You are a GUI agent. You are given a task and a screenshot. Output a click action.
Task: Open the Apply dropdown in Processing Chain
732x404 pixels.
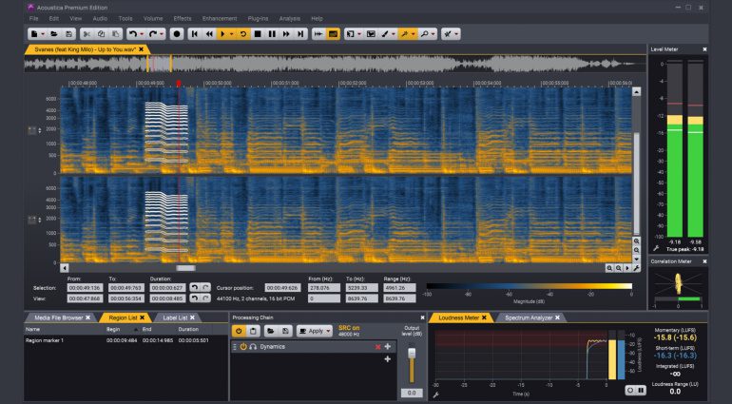tap(329, 331)
